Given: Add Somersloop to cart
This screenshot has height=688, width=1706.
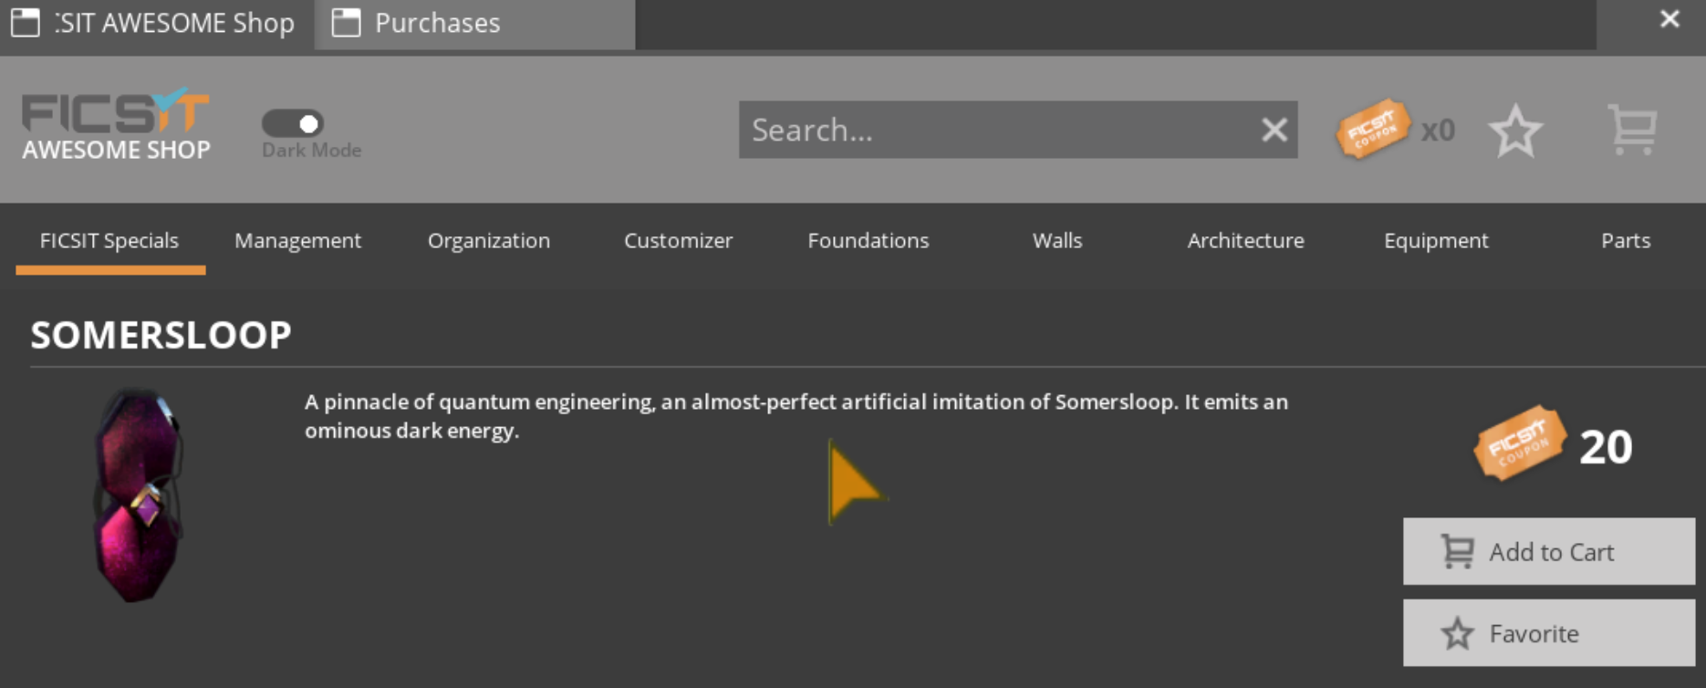Looking at the screenshot, I should (1548, 552).
